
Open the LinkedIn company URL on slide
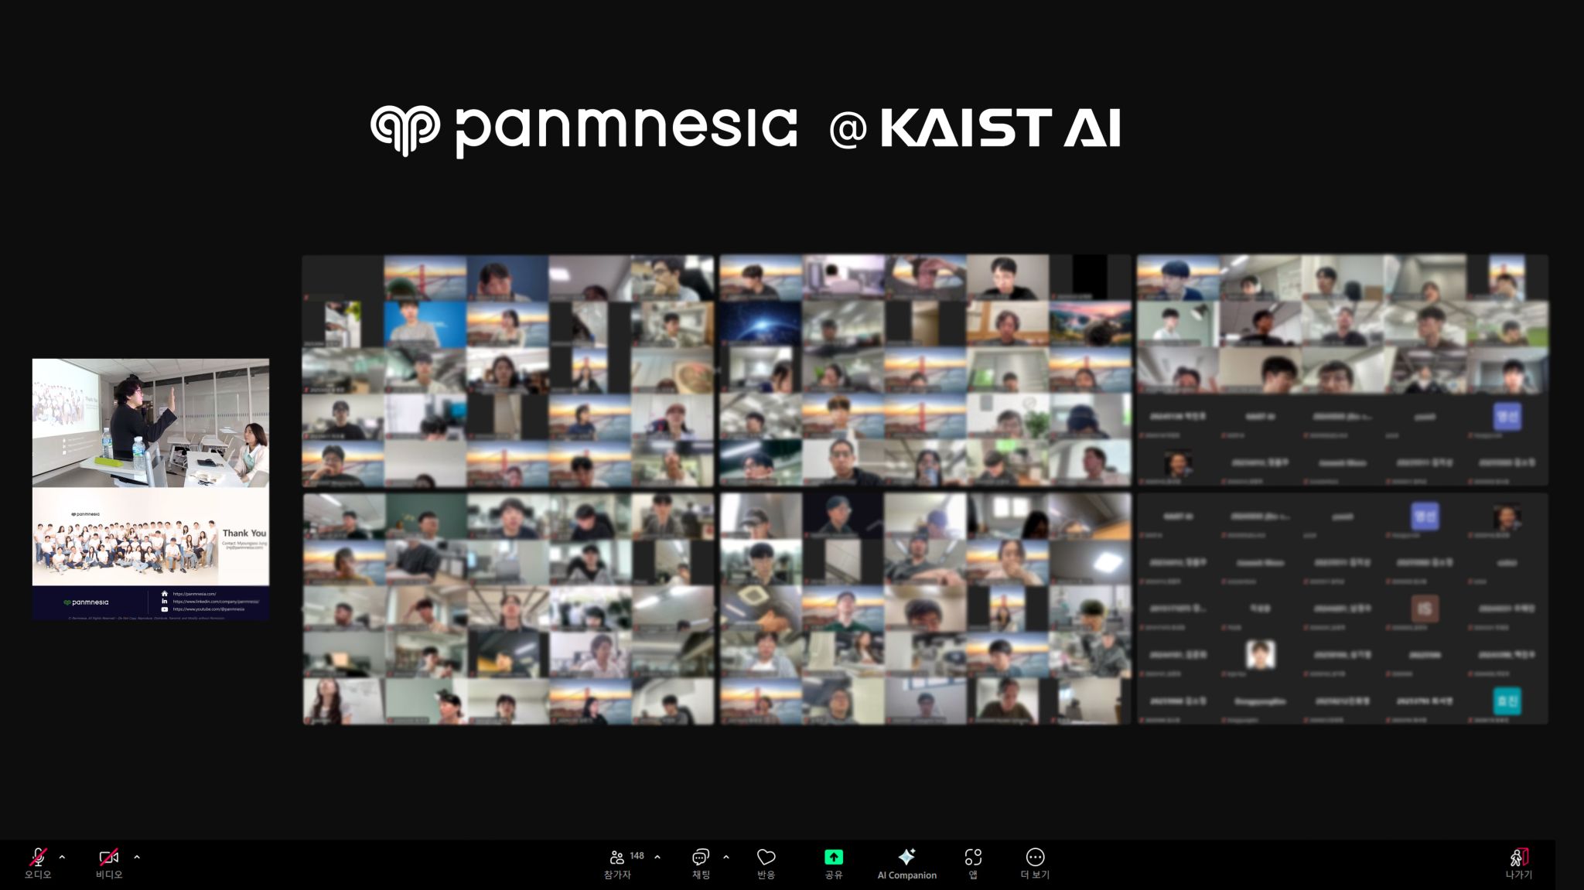tap(216, 602)
